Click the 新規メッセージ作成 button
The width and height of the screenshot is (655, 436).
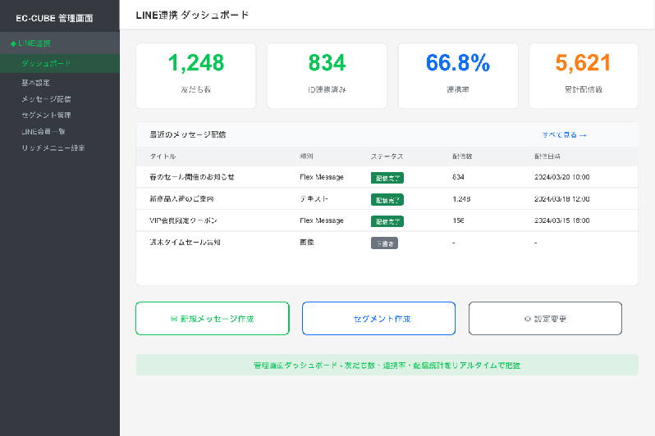[x=213, y=318]
